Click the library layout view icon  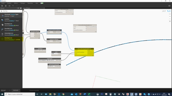pyautogui.click(x=21, y=8)
